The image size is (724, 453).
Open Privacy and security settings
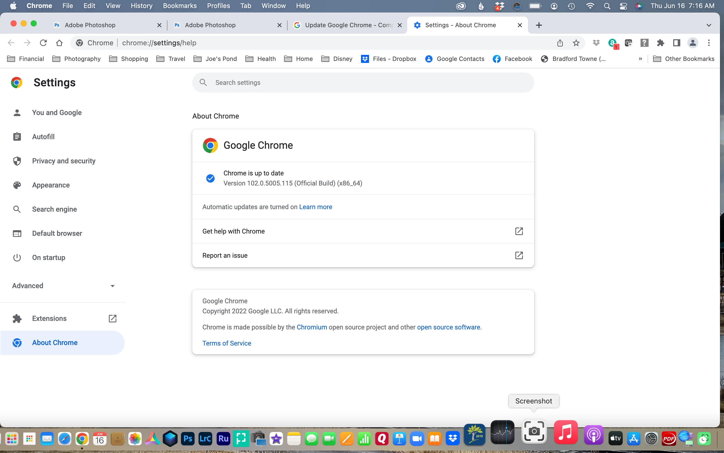(x=64, y=161)
